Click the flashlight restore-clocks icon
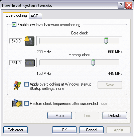This screenshot has height=137, width=134. pyautogui.click(x=17, y=103)
